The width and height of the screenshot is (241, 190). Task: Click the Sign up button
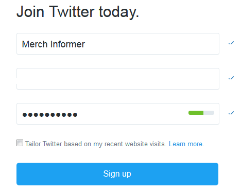point(117,174)
